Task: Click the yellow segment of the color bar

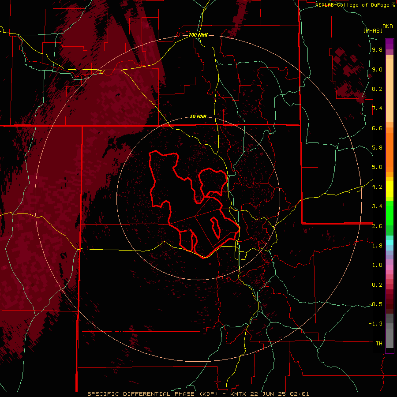Action: point(390,189)
